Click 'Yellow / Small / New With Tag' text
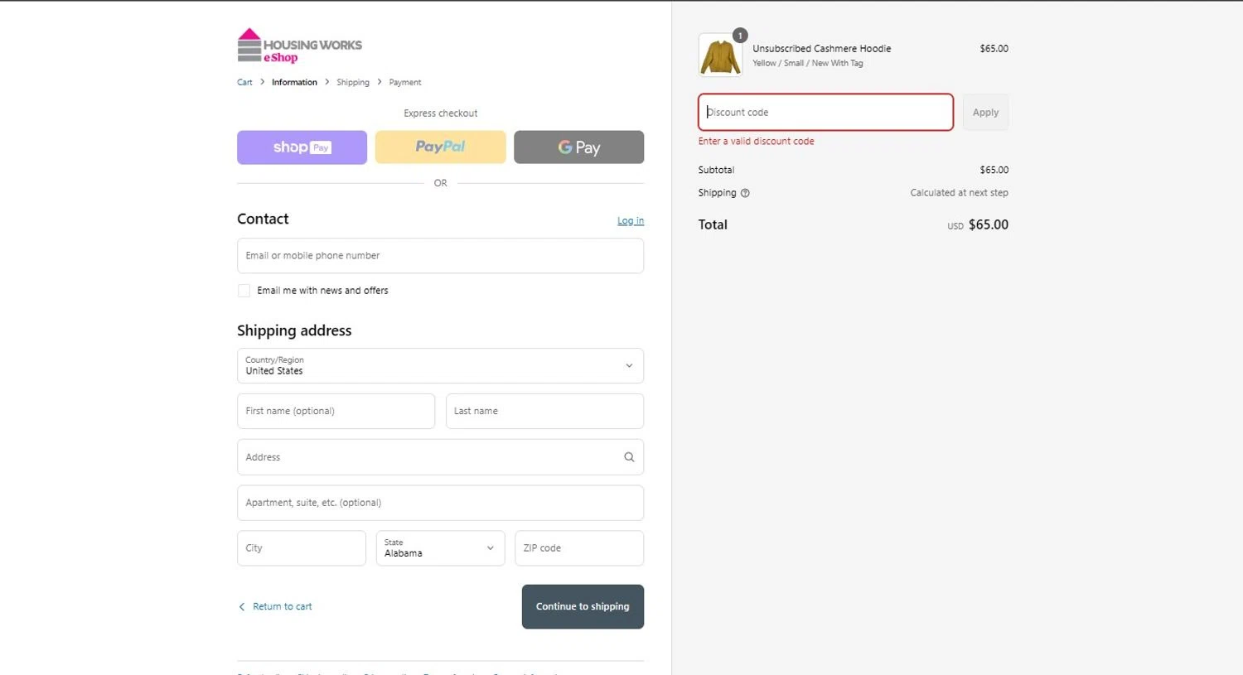The height and width of the screenshot is (675, 1243). click(807, 63)
